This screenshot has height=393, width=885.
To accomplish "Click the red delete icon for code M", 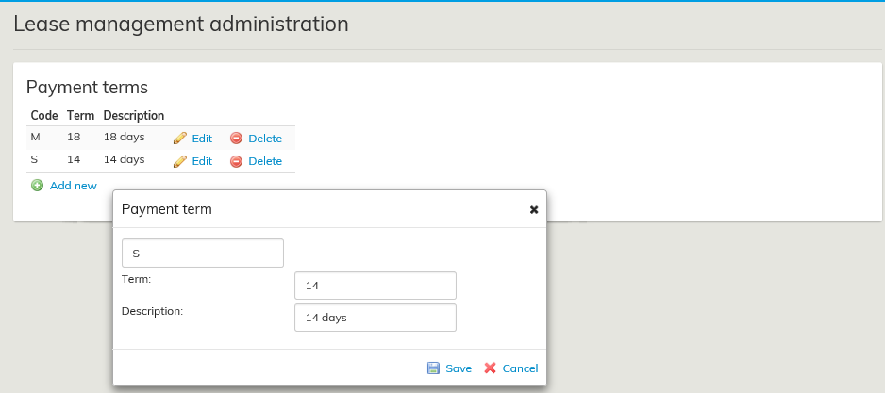I will [236, 138].
